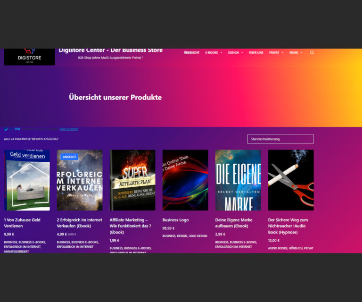Click the Online Shop swirl logo thumbnail
This screenshot has width=362, height=302.
(185, 180)
